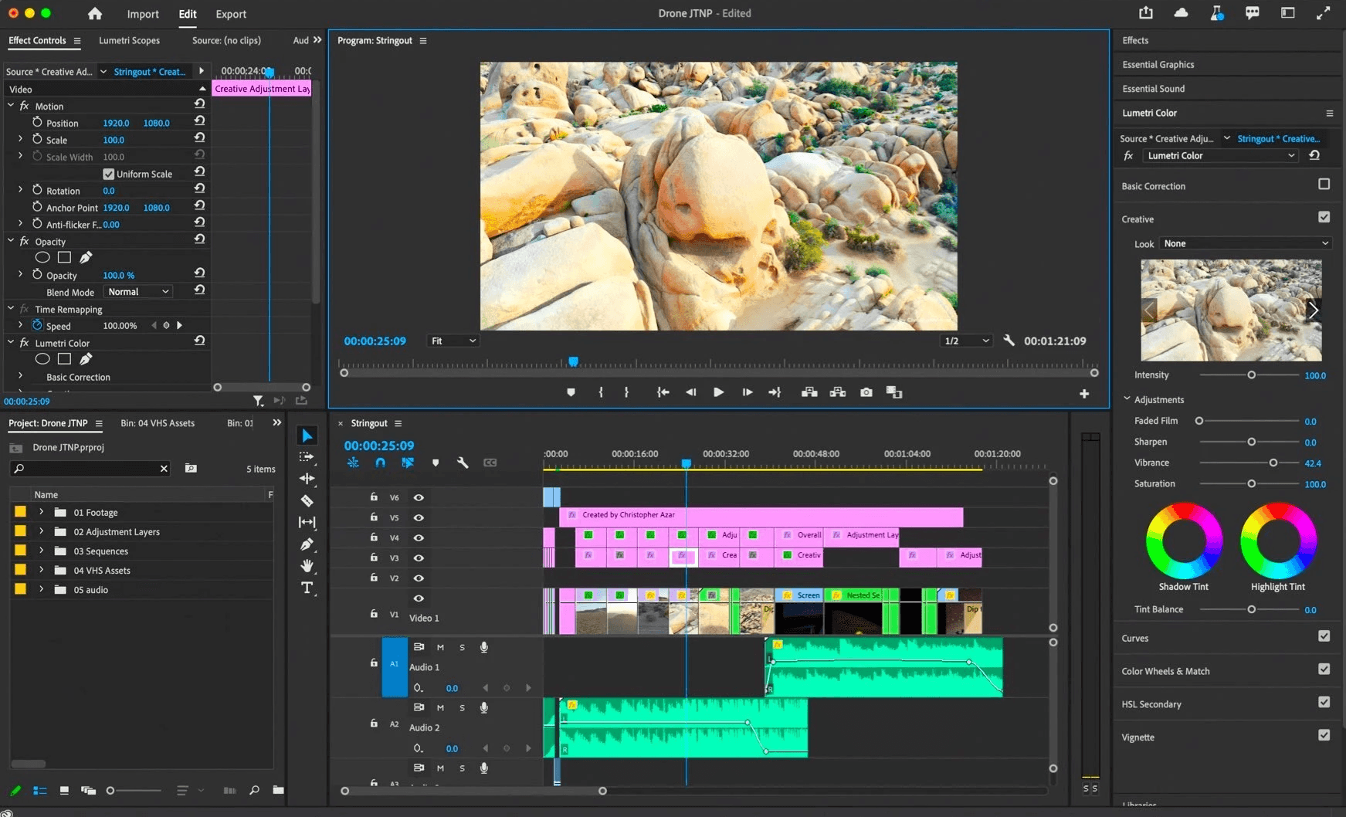1346x817 pixels.
Task: Click the Home icon
Action: [x=95, y=13]
